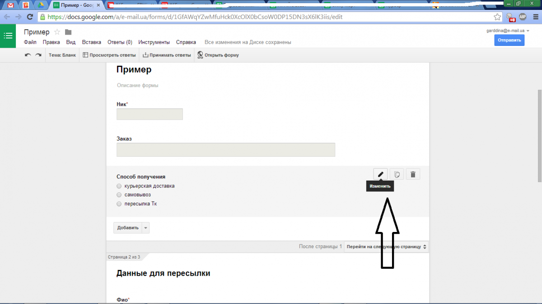Undo the last change in the form

(x=28, y=55)
